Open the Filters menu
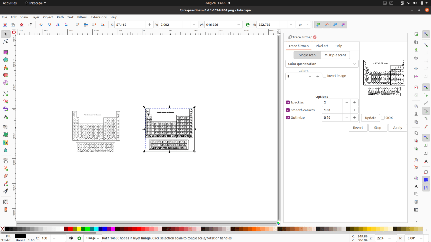Screen dimensions: 431x242 [x=82, y=17]
